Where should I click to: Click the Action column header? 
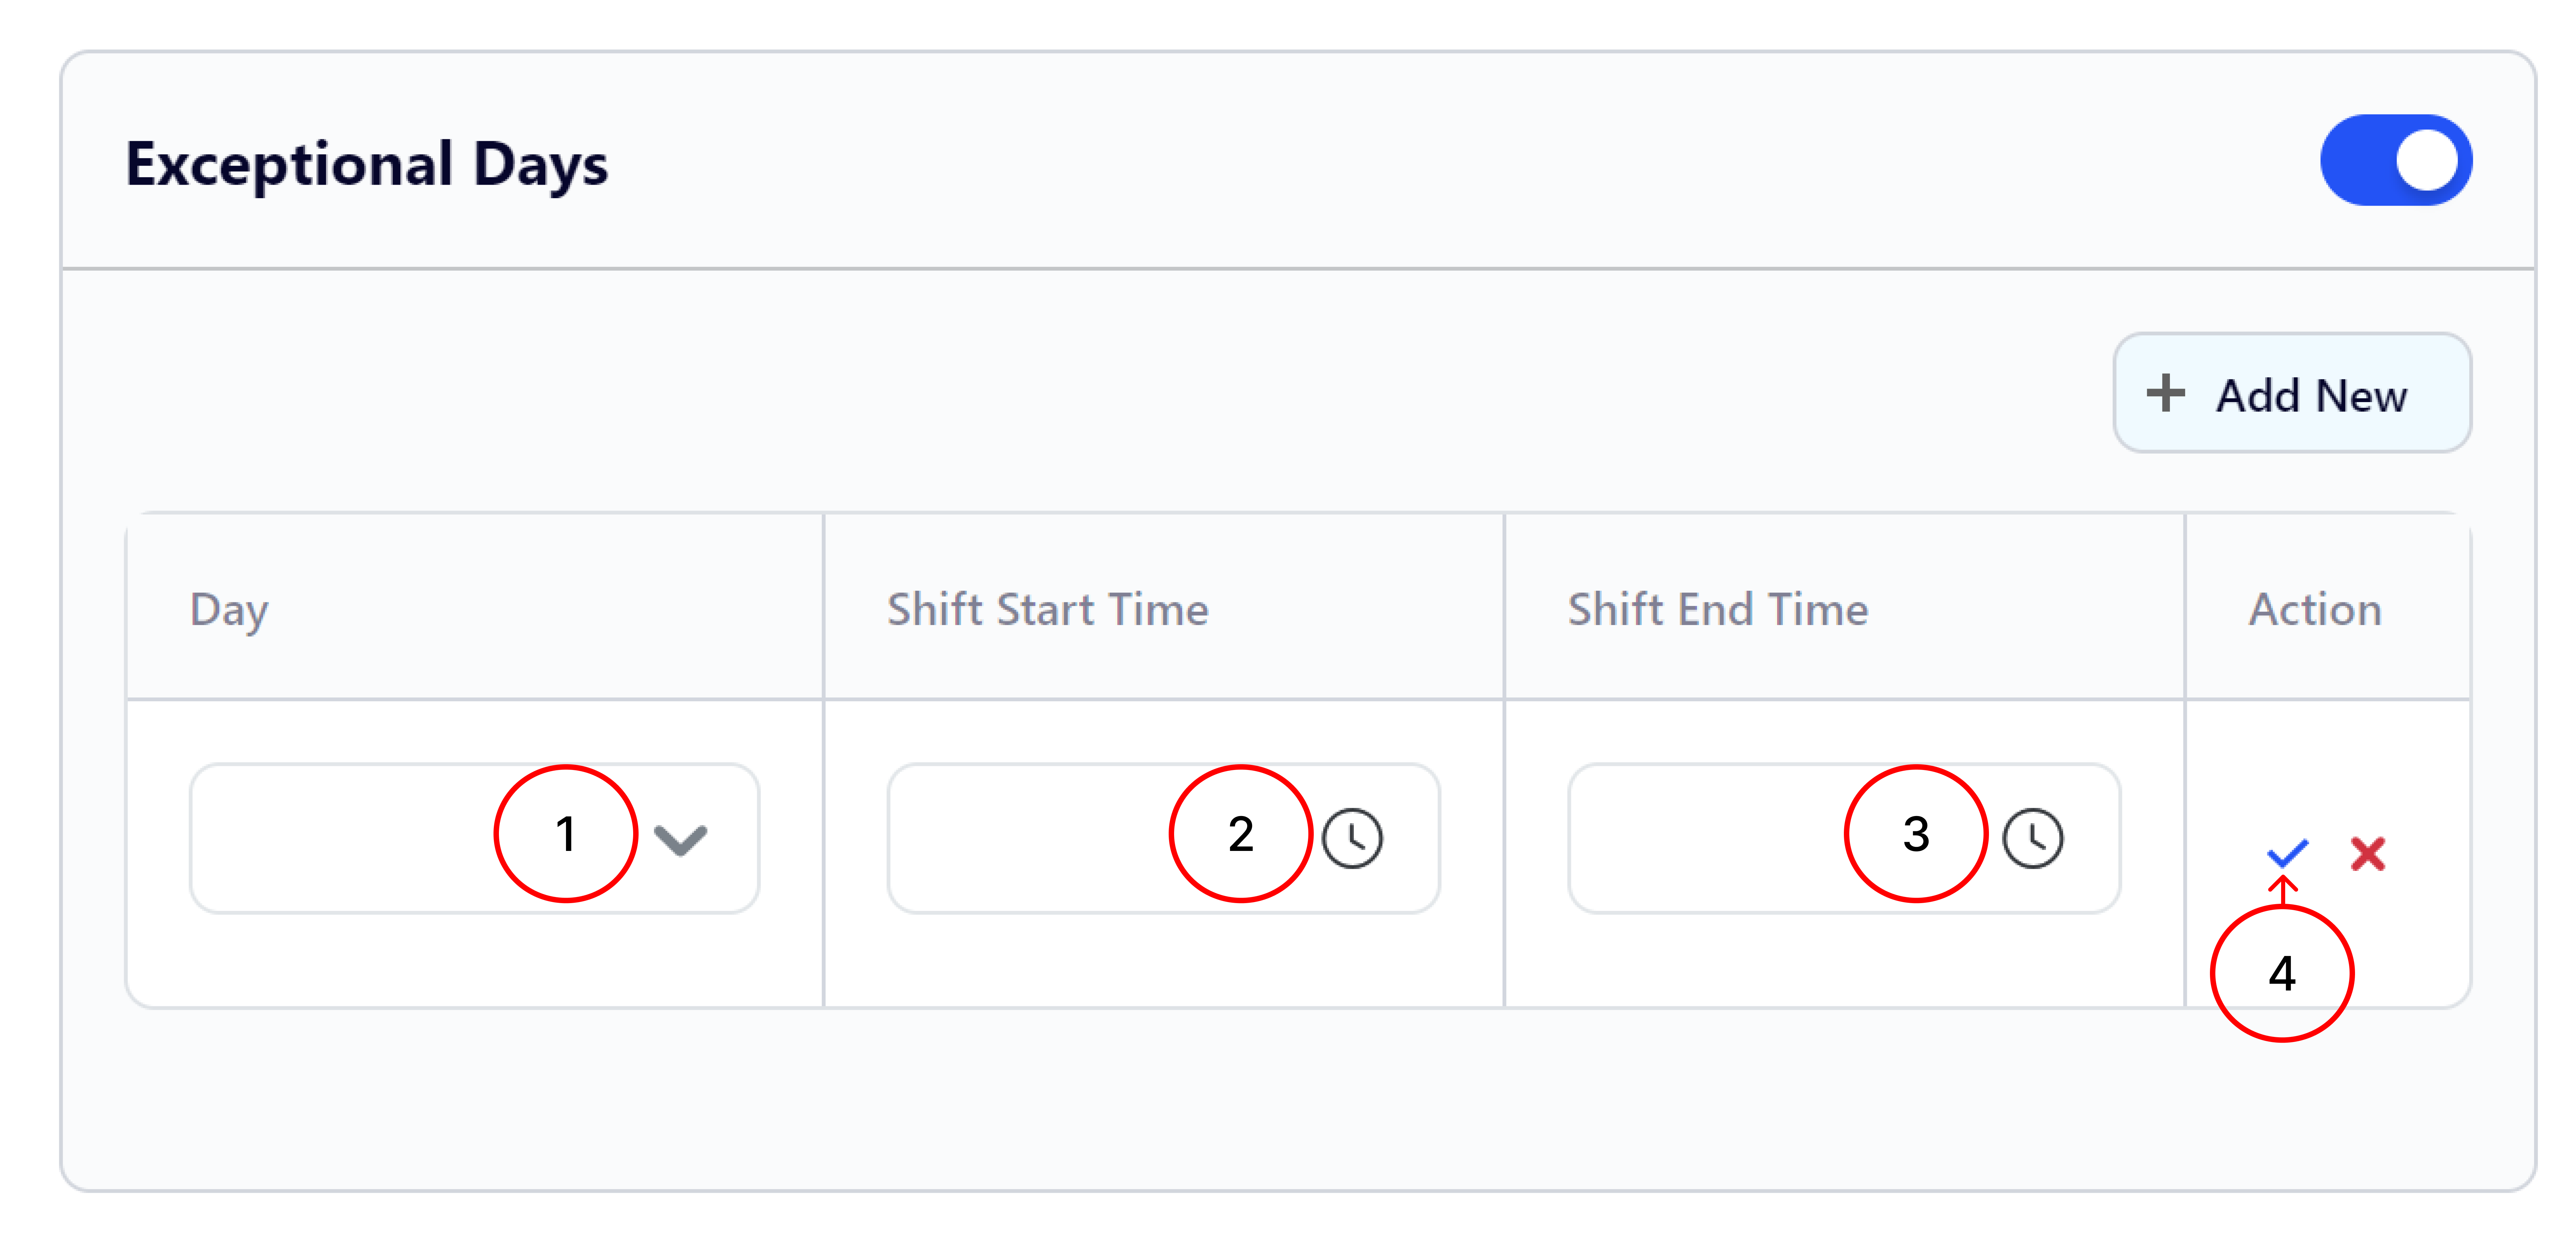coord(2315,609)
